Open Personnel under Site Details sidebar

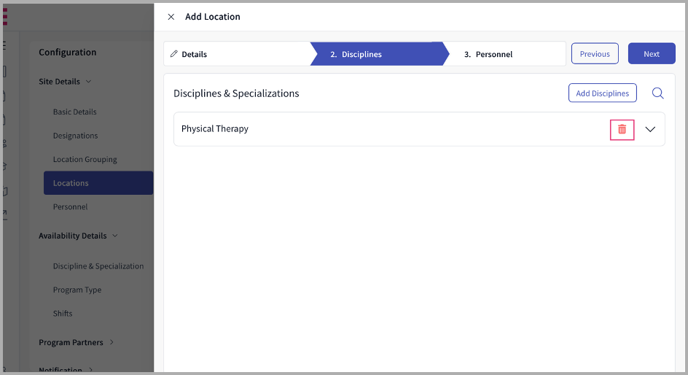tap(70, 207)
